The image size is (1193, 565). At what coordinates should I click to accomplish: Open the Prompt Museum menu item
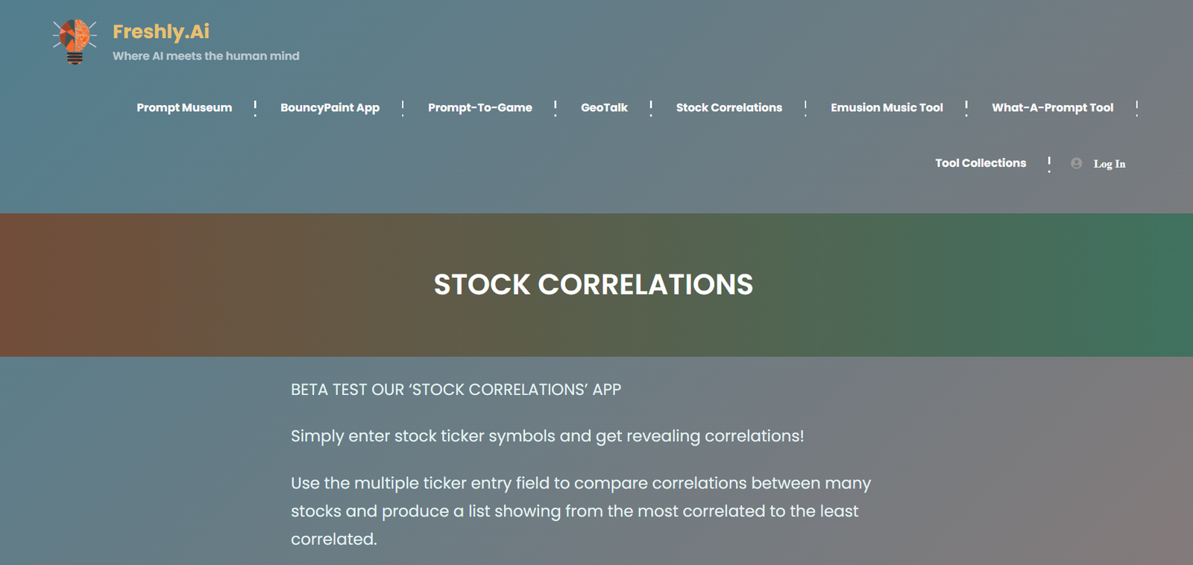point(184,107)
